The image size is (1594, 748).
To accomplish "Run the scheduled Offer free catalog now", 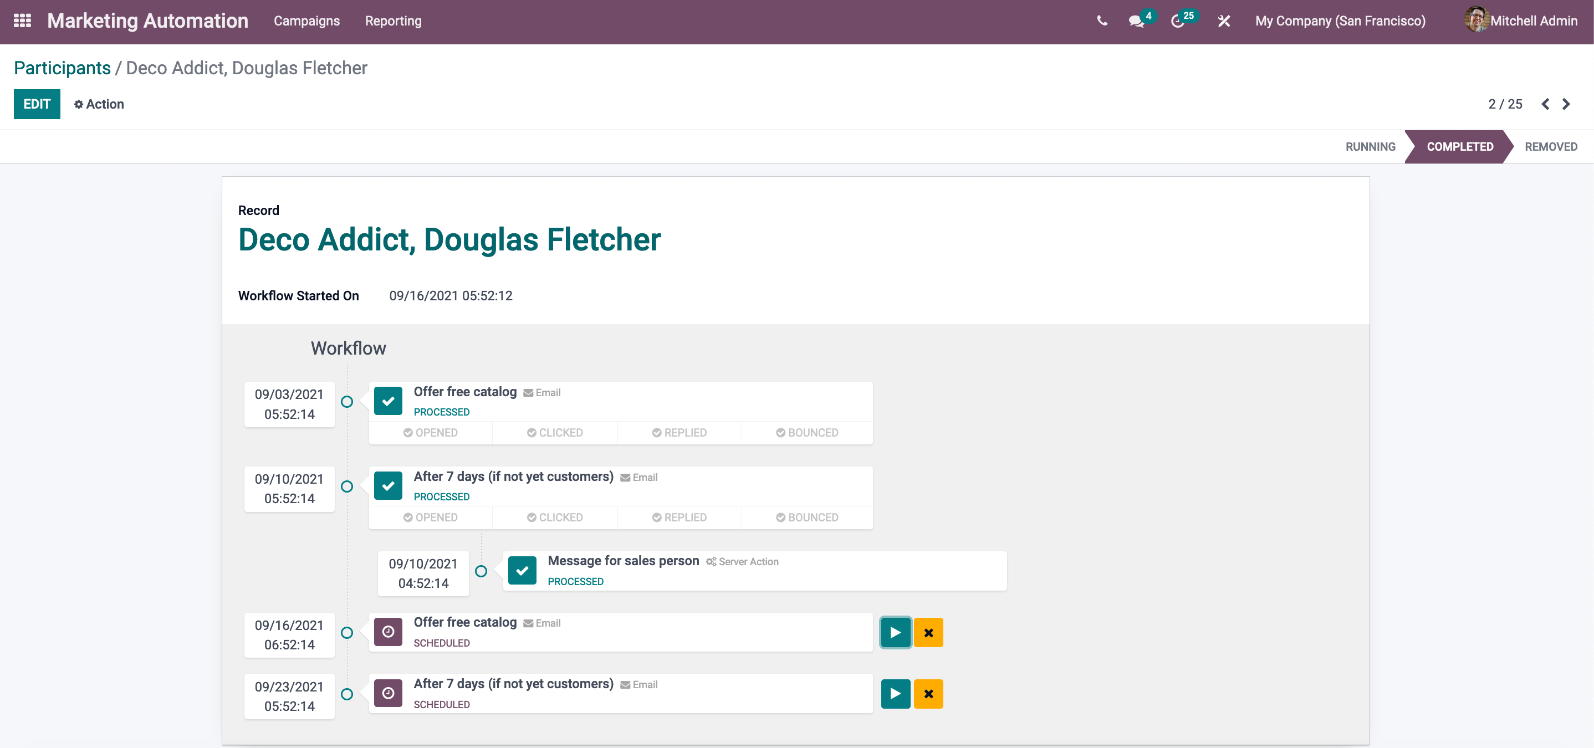I will click(896, 632).
